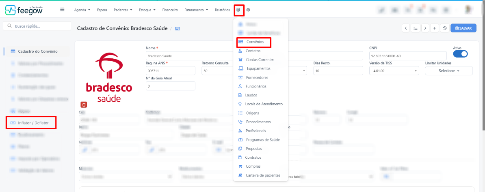Click the map pin icon beside Locais de Atendimento

240,104
